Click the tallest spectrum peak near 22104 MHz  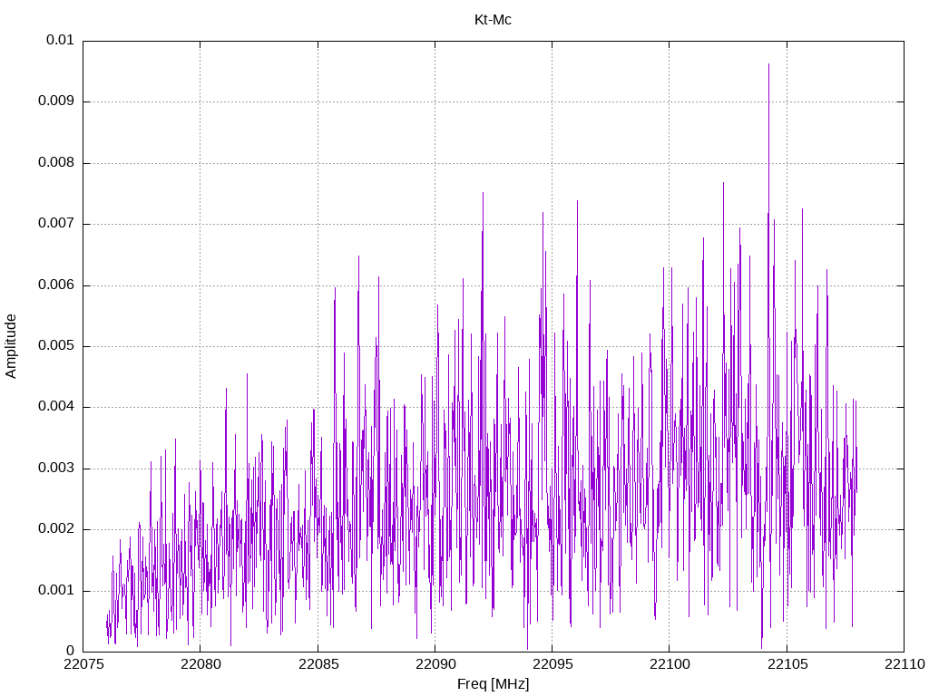point(768,64)
